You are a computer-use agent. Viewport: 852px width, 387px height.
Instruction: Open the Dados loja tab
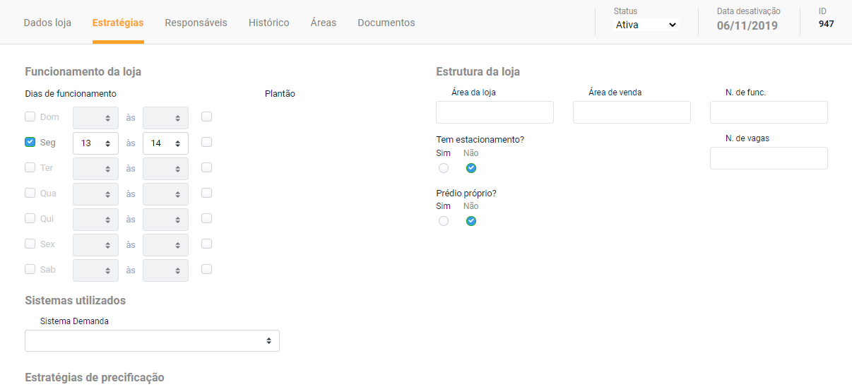point(47,23)
